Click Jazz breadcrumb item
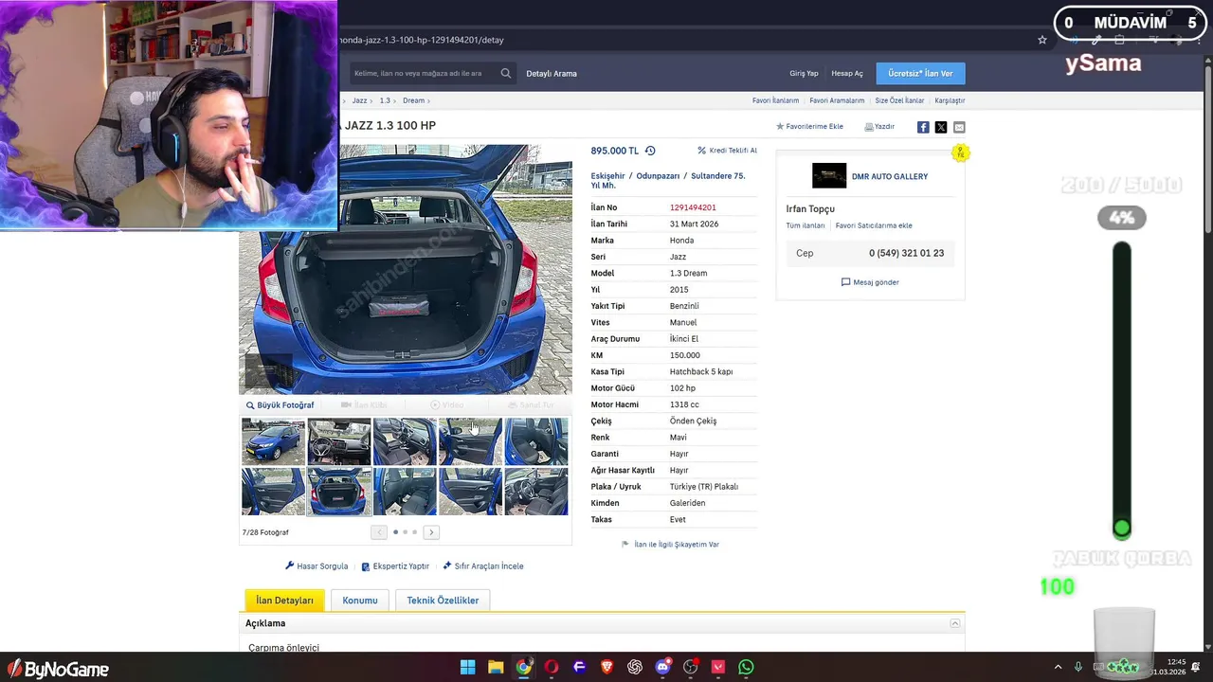The height and width of the screenshot is (682, 1213). 359,100
